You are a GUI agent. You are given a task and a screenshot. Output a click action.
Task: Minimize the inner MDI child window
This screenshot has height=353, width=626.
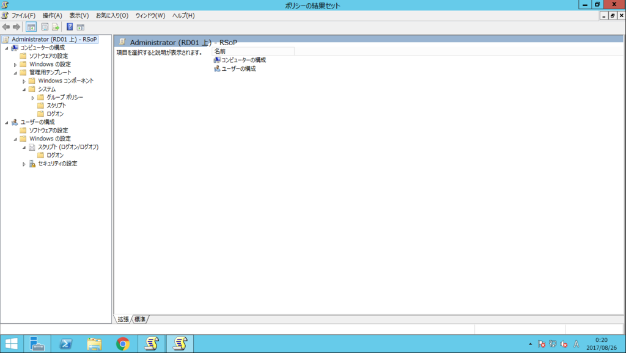[603, 15]
